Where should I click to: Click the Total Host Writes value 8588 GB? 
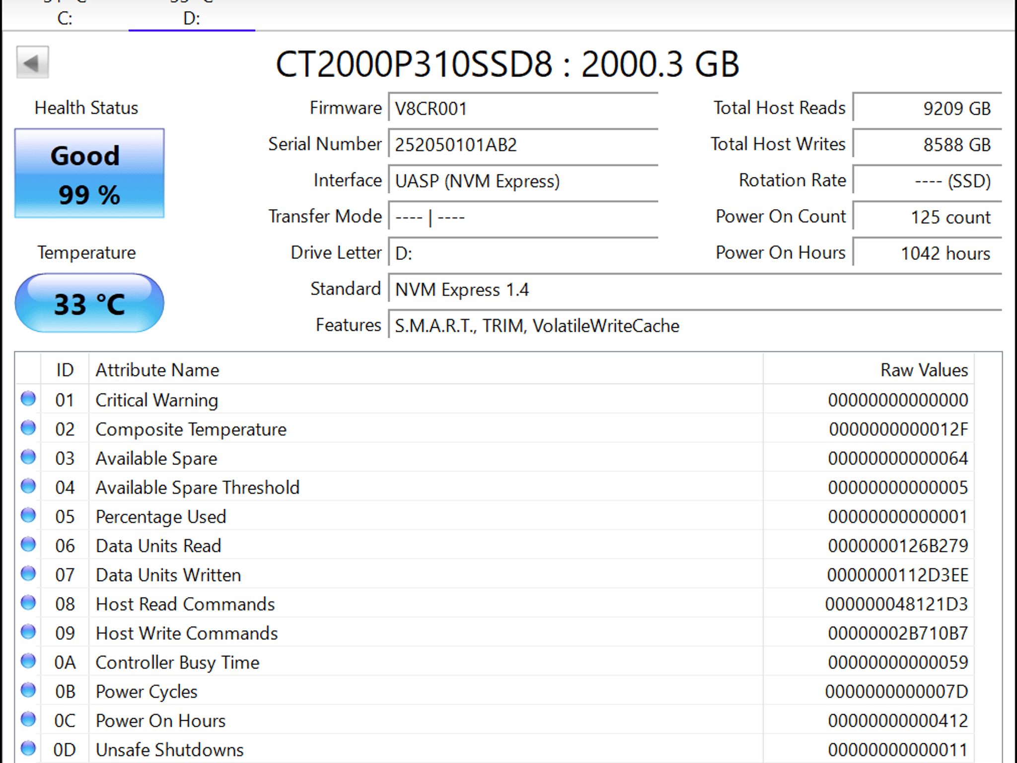[x=927, y=144]
